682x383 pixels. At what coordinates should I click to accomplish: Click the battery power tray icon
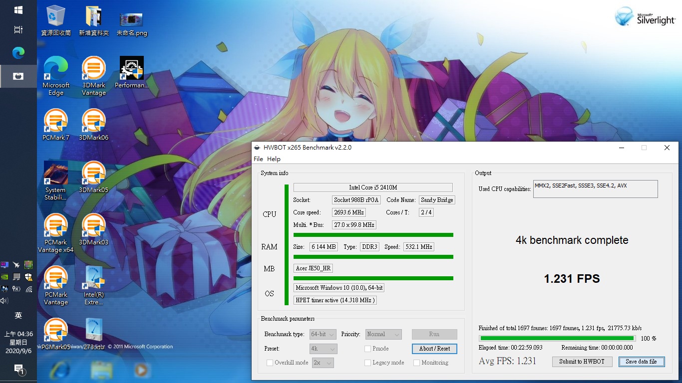point(16,289)
